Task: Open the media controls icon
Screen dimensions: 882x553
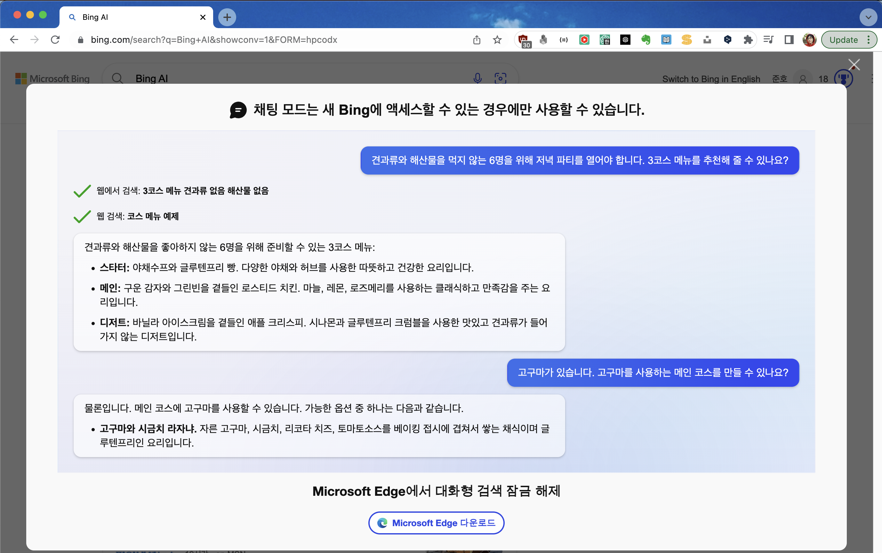Action: tap(768, 40)
